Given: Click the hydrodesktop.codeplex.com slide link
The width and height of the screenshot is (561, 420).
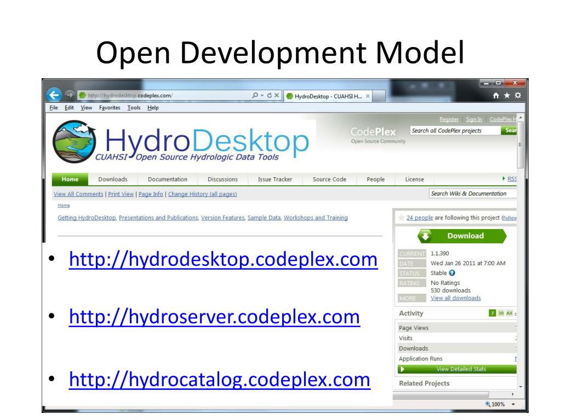Looking at the screenshot, I should click(224, 259).
